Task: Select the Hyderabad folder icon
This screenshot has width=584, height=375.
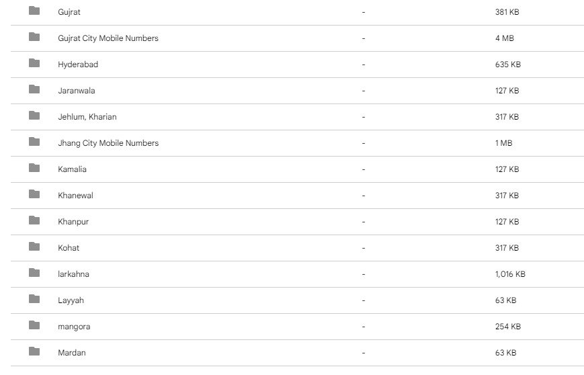Action: [x=34, y=63]
